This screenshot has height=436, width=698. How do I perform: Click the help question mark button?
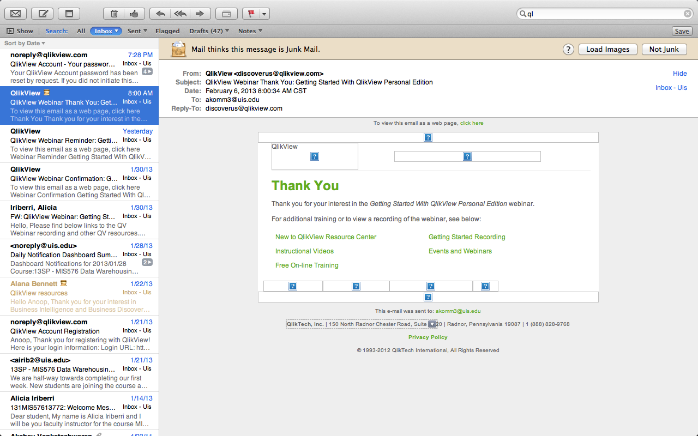pyautogui.click(x=568, y=49)
